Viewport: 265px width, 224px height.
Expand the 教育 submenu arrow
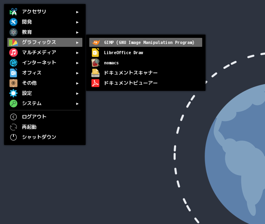77,33
